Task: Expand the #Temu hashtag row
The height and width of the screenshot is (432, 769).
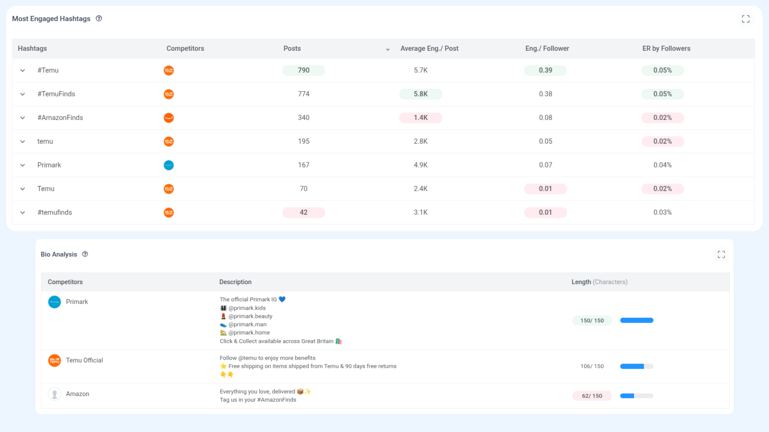Action: tap(23, 70)
